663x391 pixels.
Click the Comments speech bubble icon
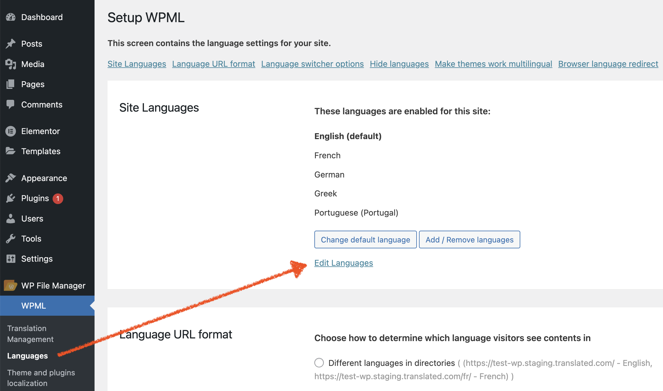[11, 105]
